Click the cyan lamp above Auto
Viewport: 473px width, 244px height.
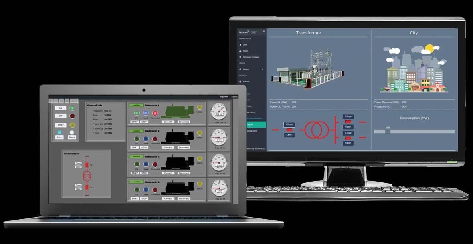(x=59, y=132)
